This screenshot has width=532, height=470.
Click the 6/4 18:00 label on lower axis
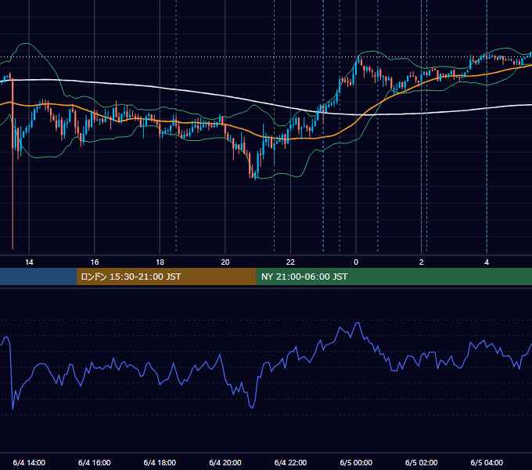coord(160,462)
